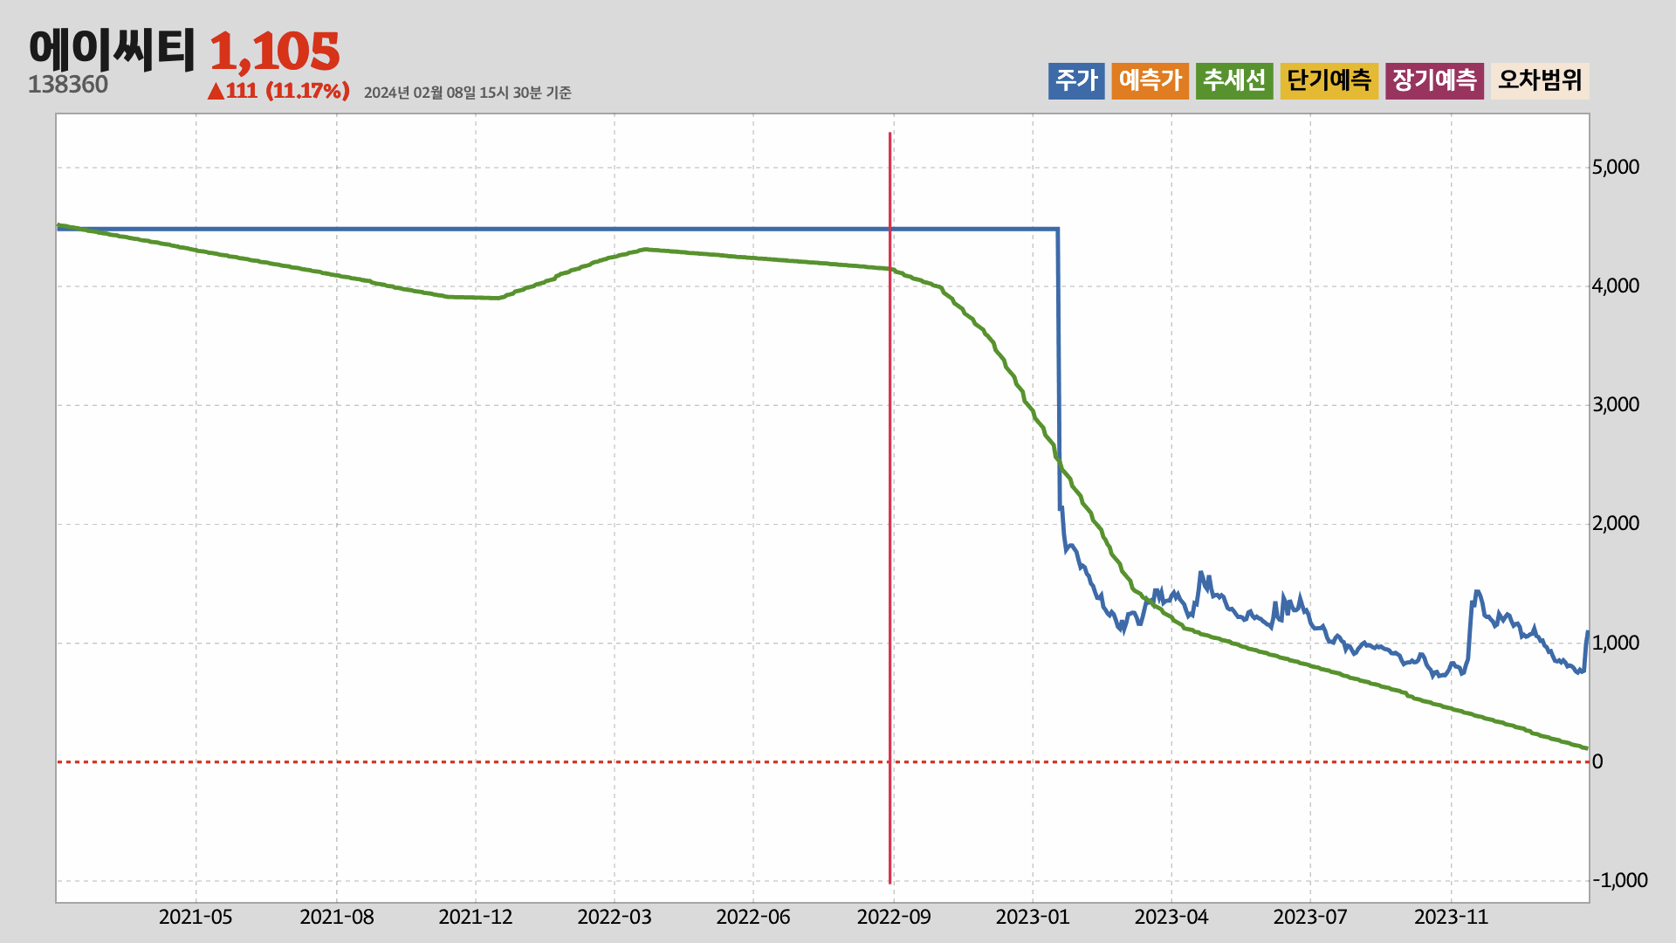Image resolution: width=1676 pixels, height=943 pixels.
Task: Click the red dotted zero baseline
Action: (x=822, y=761)
